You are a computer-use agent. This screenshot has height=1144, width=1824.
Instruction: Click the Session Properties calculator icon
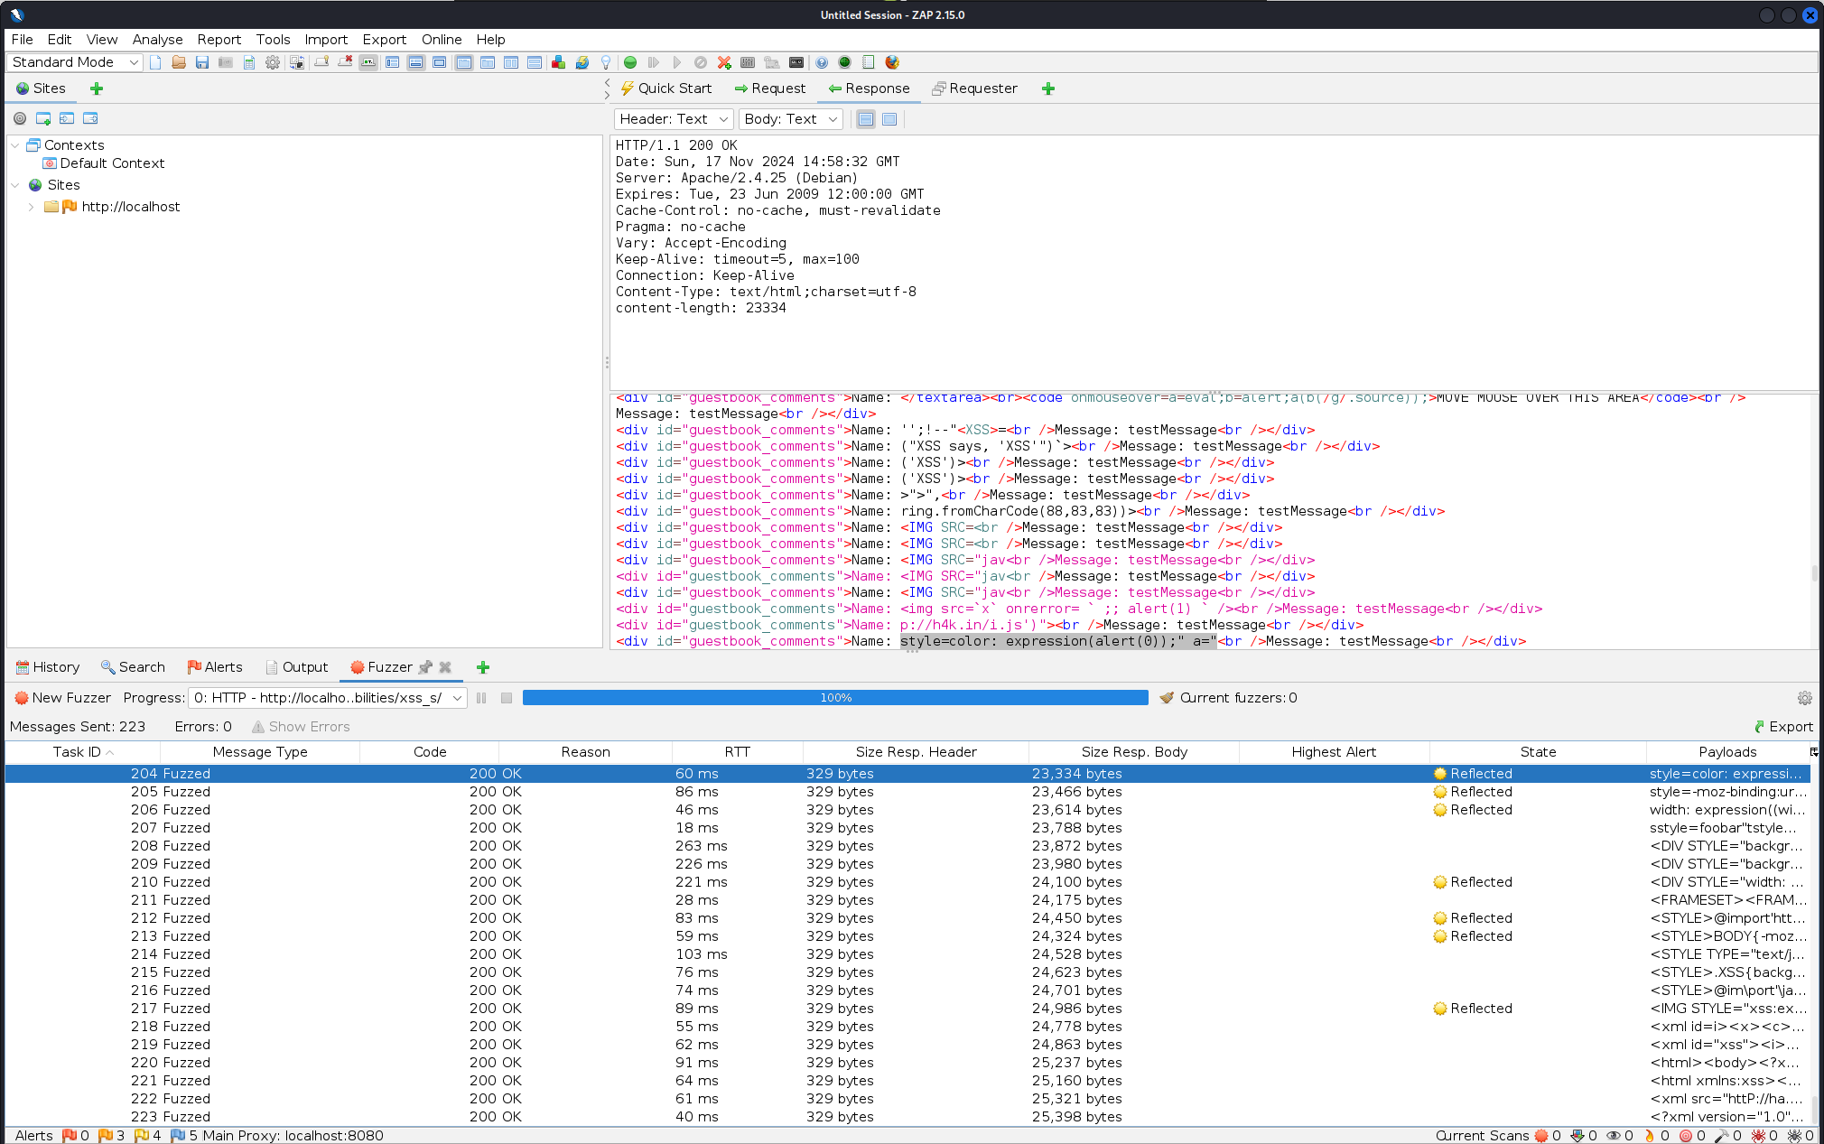point(249,62)
